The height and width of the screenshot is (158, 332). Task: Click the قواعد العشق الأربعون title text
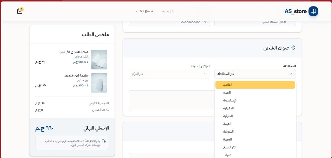[74, 52]
